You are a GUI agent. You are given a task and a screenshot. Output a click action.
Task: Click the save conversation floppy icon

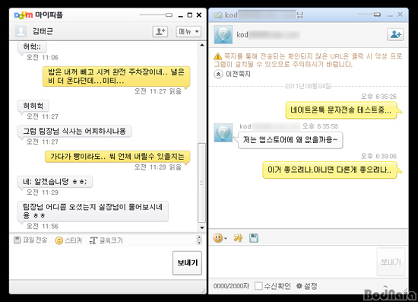click(x=254, y=237)
